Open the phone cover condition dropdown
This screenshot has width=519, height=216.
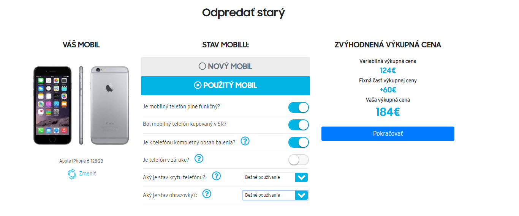pyautogui.click(x=269, y=177)
